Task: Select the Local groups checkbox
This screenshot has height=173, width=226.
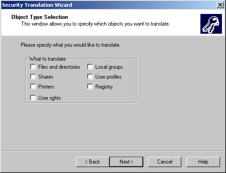Action: (90, 67)
